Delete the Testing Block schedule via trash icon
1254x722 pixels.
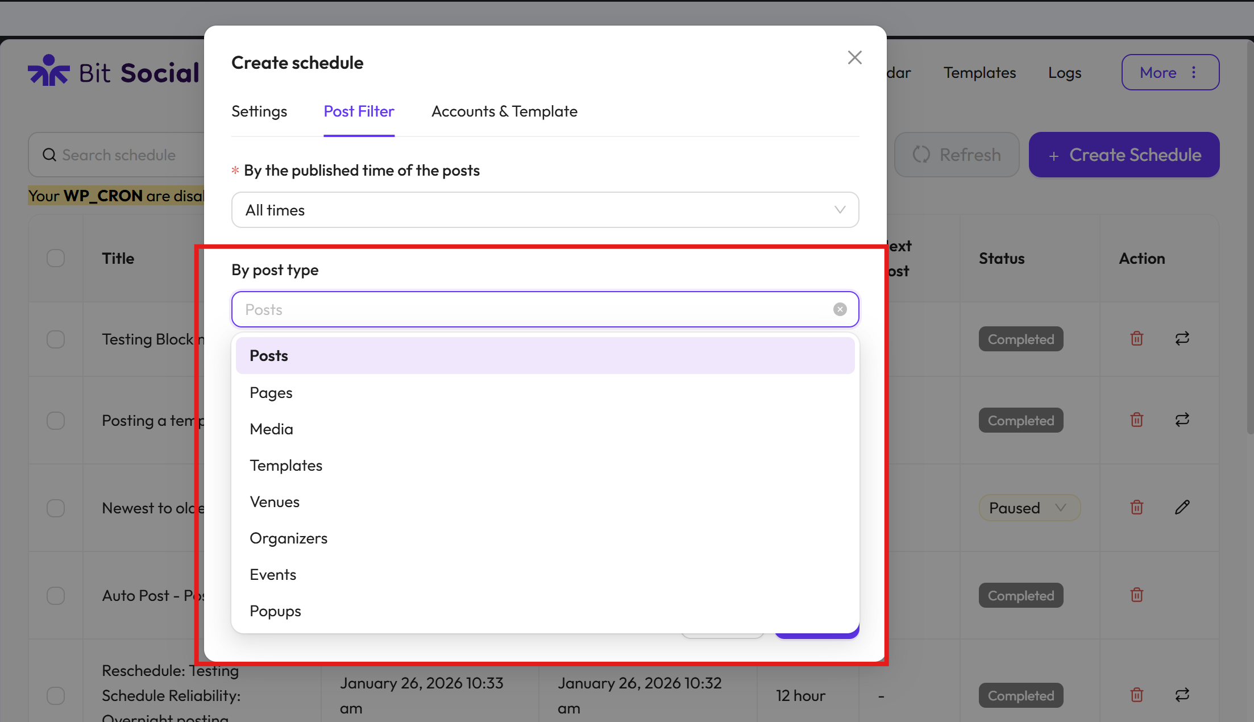click(1136, 339)
